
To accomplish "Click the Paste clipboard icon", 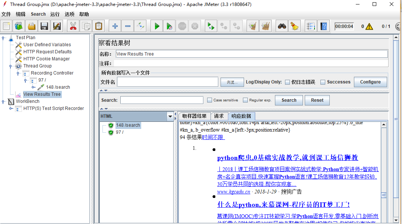I will point(99,26).
